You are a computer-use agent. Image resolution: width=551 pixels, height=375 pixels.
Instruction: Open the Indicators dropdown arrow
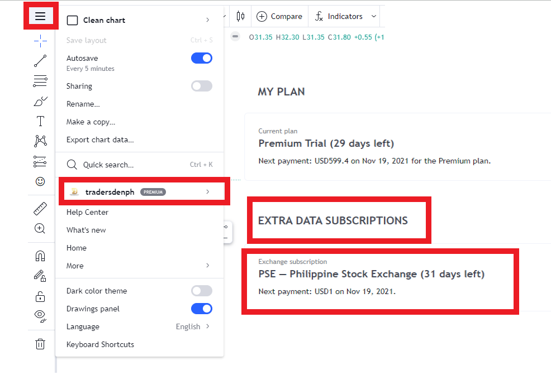tap(373, 16)
